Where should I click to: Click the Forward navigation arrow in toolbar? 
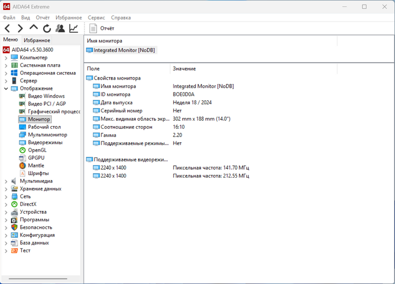pos(20,28)
